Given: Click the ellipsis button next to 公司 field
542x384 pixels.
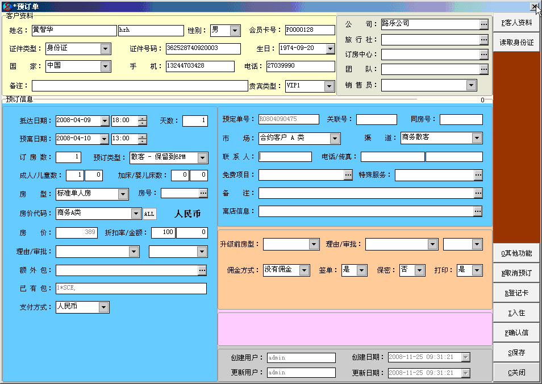Looking at the screenshot, I should 483,24.
